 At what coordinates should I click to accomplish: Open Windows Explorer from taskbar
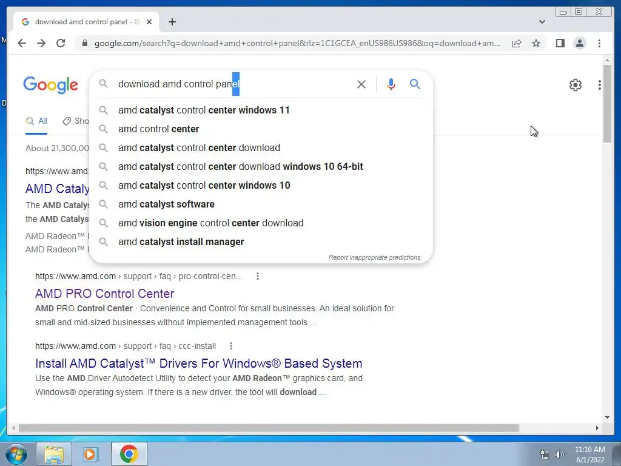click(x=54, y=454)
